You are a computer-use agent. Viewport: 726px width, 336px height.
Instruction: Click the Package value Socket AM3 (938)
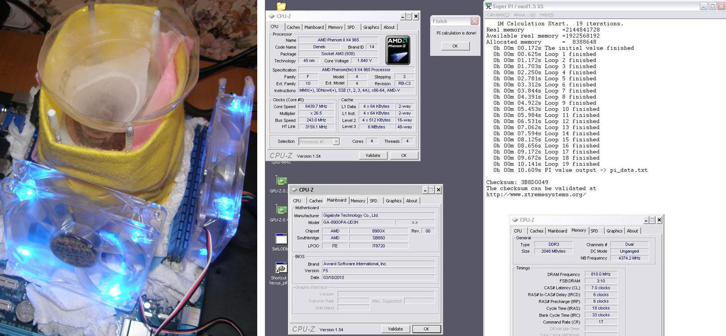pos(338,54)
